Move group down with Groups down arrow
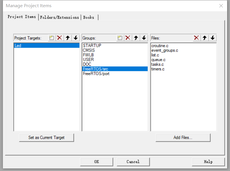Viewport: 230px width, 171px height. pyautogui.click(x=144, y=38)
